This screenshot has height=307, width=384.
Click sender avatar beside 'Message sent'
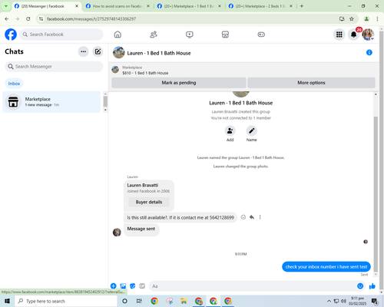117,232
